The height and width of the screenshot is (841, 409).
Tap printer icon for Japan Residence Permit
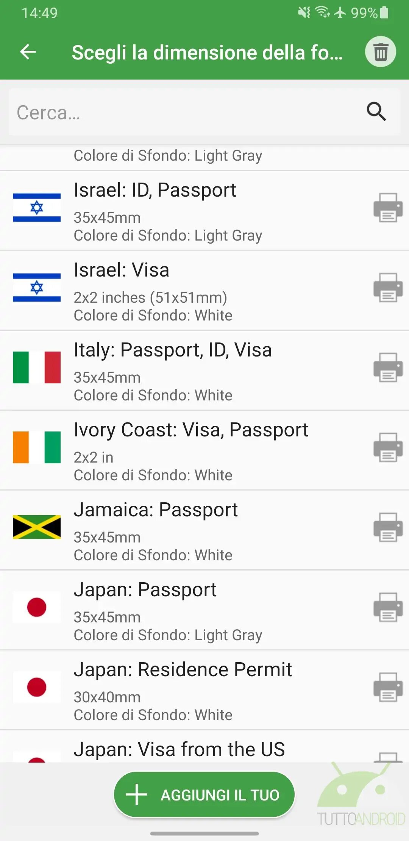pos(388,687)
